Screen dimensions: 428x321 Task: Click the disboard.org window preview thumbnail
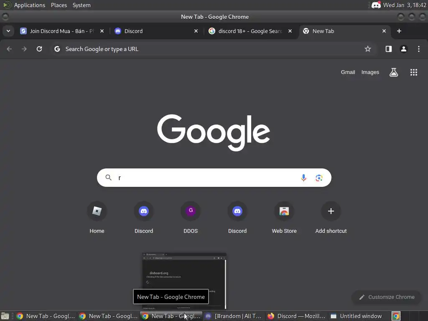click(184, 281)
